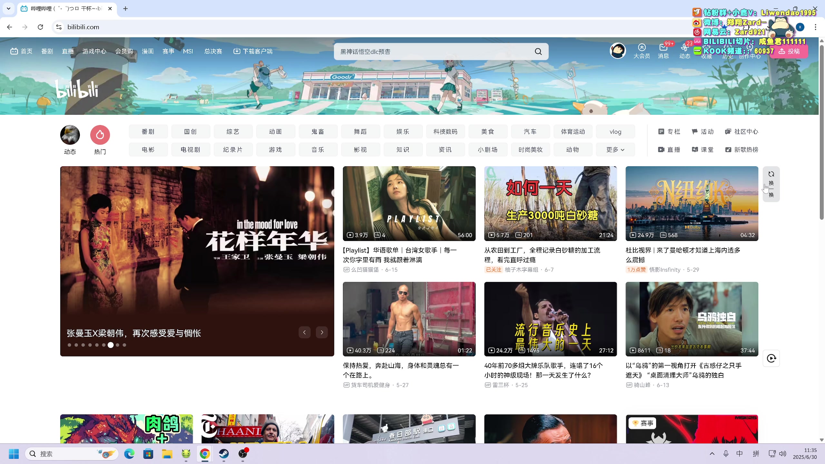Expand the 更多 category dropdown
Image resolution: width=825 pixels, height=464 pixels.
(x=615, y=150)
